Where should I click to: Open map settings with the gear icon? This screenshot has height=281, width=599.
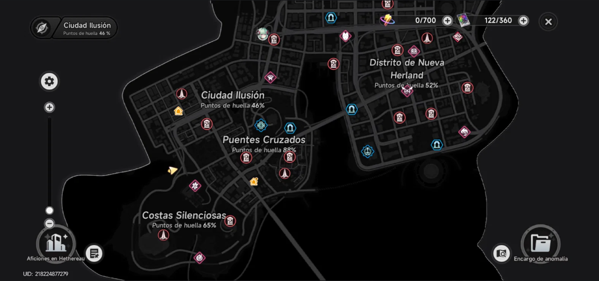49,81
